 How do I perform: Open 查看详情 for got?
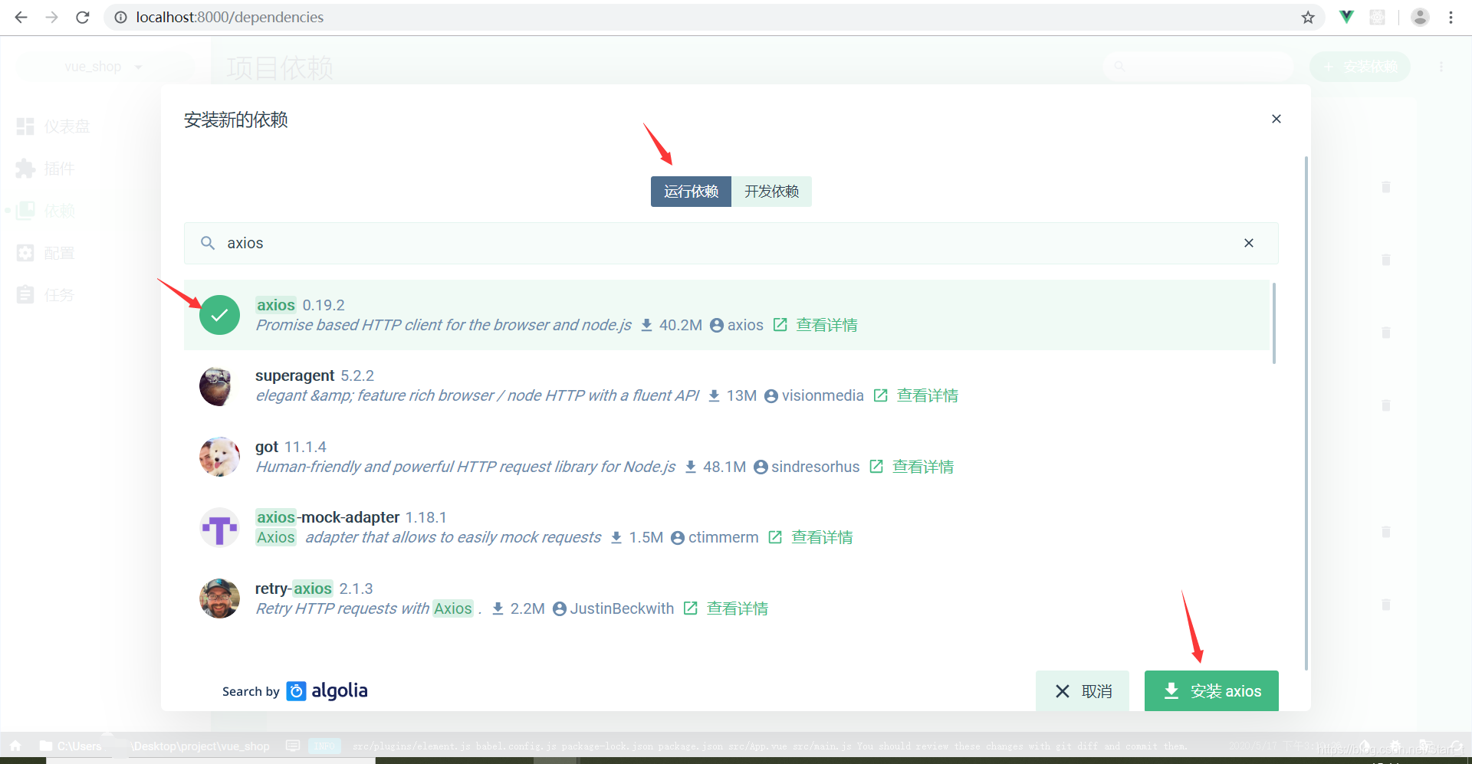pyautogui.click(x=923, y=467)
